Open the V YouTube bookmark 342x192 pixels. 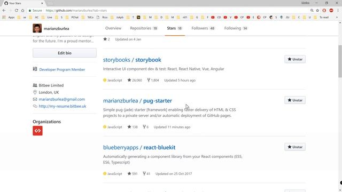click(x=228, y=17)
